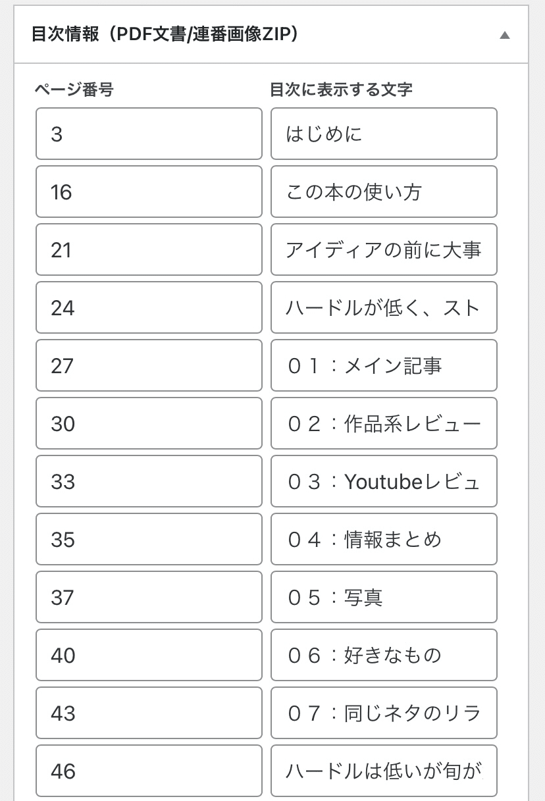Select the page number field containing 3
This screenshot has width=545, height=801.
tap(149, 134)
